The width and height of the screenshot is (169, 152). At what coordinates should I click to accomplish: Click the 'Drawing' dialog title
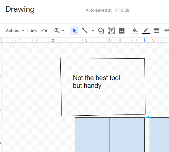point(20,9)
